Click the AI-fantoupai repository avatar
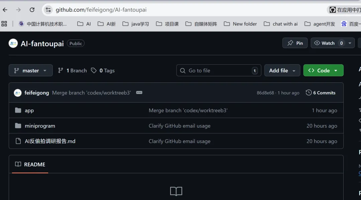The width and height of the screenshot is (361, 200). coord(13,43)
